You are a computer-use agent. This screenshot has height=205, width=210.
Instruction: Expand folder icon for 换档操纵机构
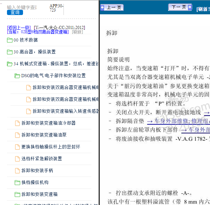(17, 183)
